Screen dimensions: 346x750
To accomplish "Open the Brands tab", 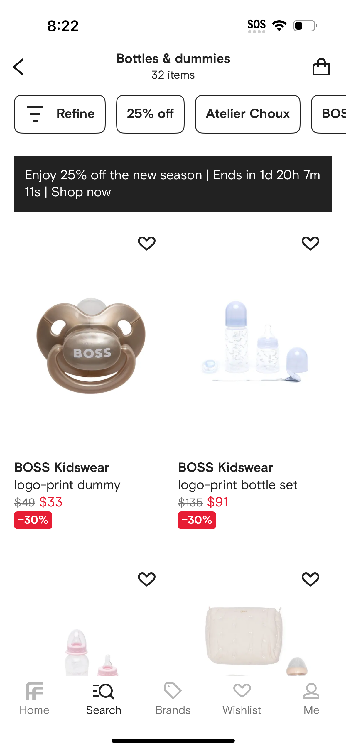I will point(173,699).
